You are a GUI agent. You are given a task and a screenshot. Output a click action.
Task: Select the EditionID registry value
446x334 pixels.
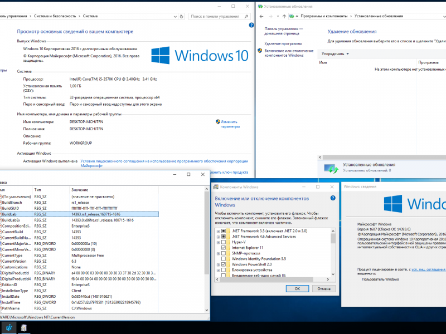tap(79, 284)
